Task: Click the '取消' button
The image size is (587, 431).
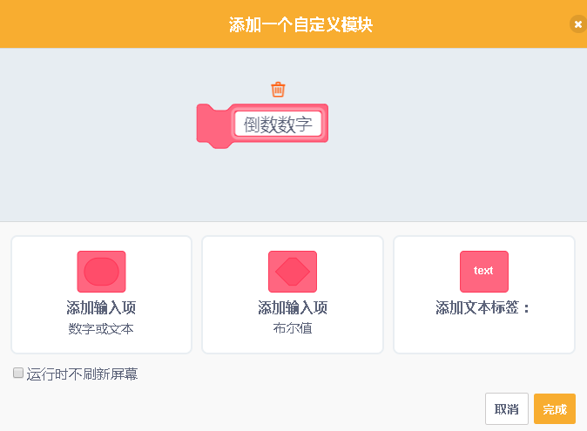Action: click(x=507, y=408)
